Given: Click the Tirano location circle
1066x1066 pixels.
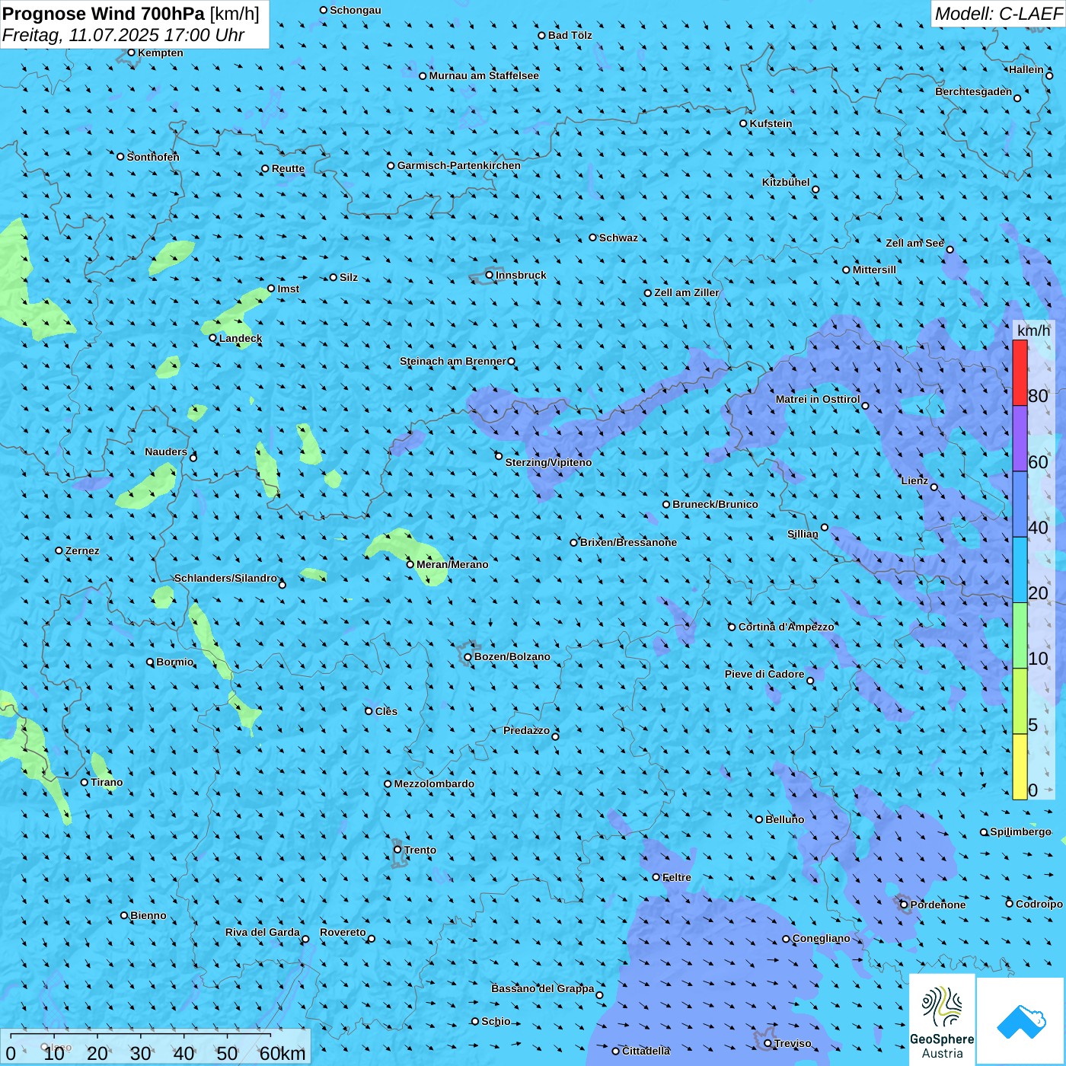Looking at the screenshot, I should (85, 782).
